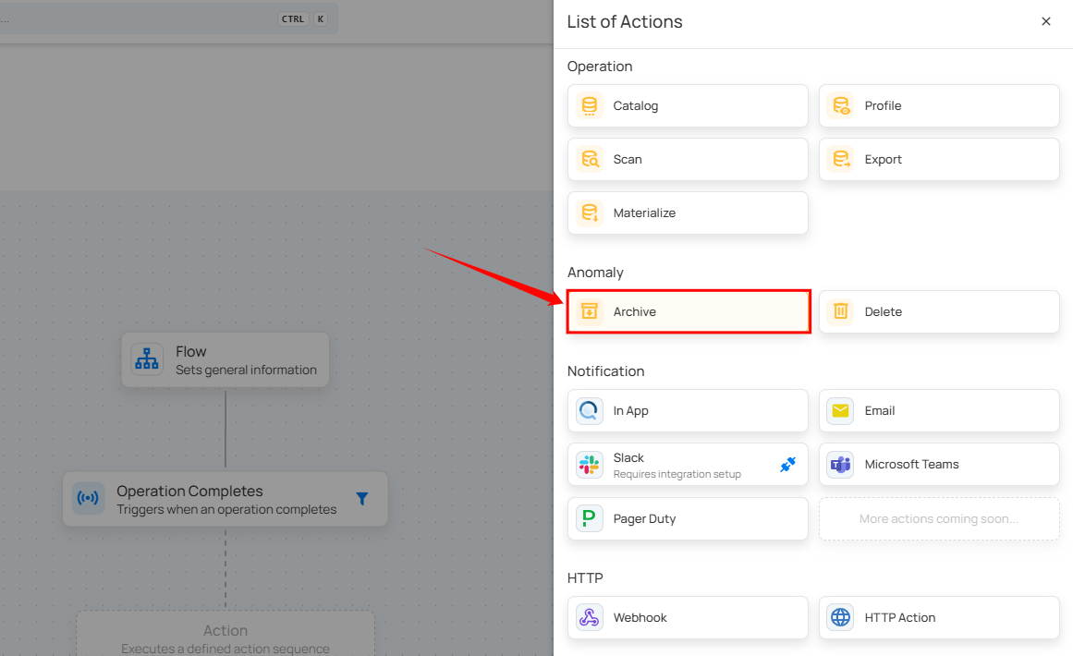Pick the Pager Duty notification action

tap(688, 519)
